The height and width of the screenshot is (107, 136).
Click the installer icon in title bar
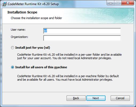4,4
